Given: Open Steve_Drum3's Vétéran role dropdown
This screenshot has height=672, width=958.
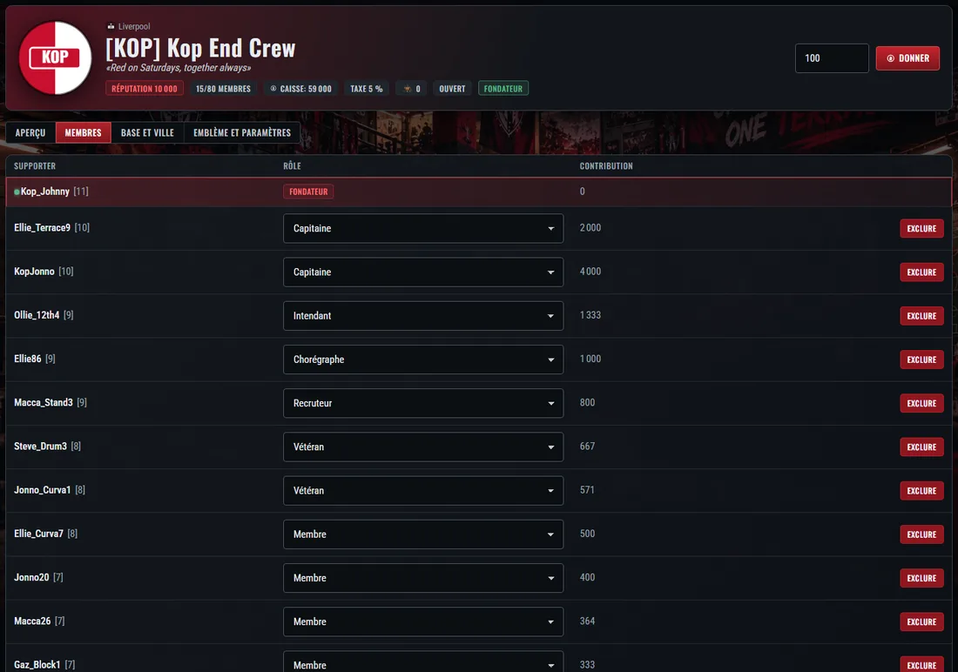Looking at the screenshot, I should click(422, 447).
